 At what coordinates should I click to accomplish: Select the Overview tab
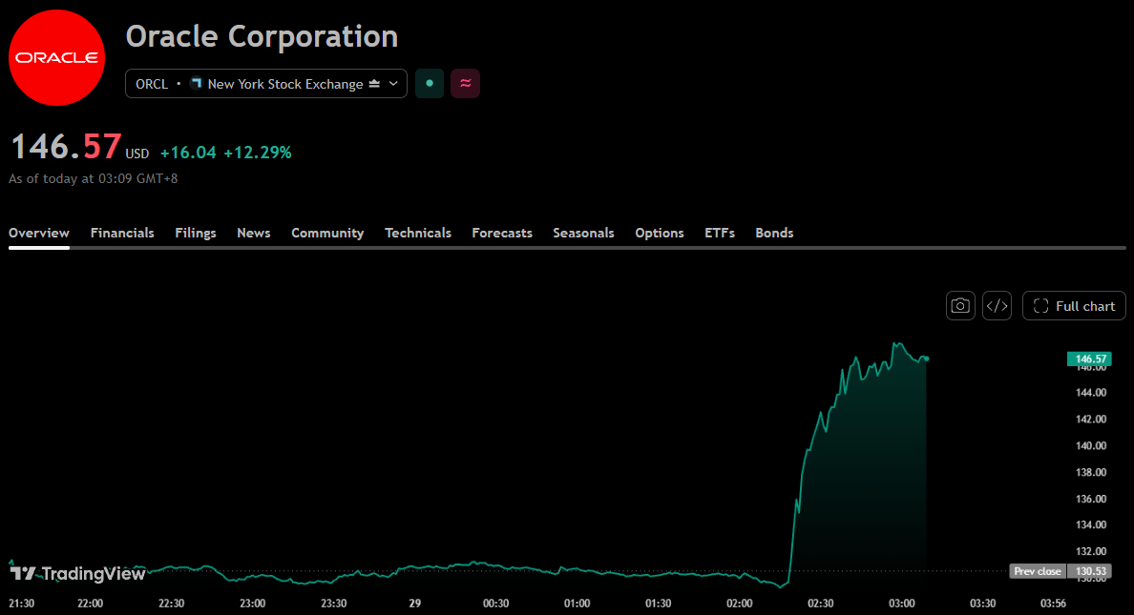click(39, 233)
